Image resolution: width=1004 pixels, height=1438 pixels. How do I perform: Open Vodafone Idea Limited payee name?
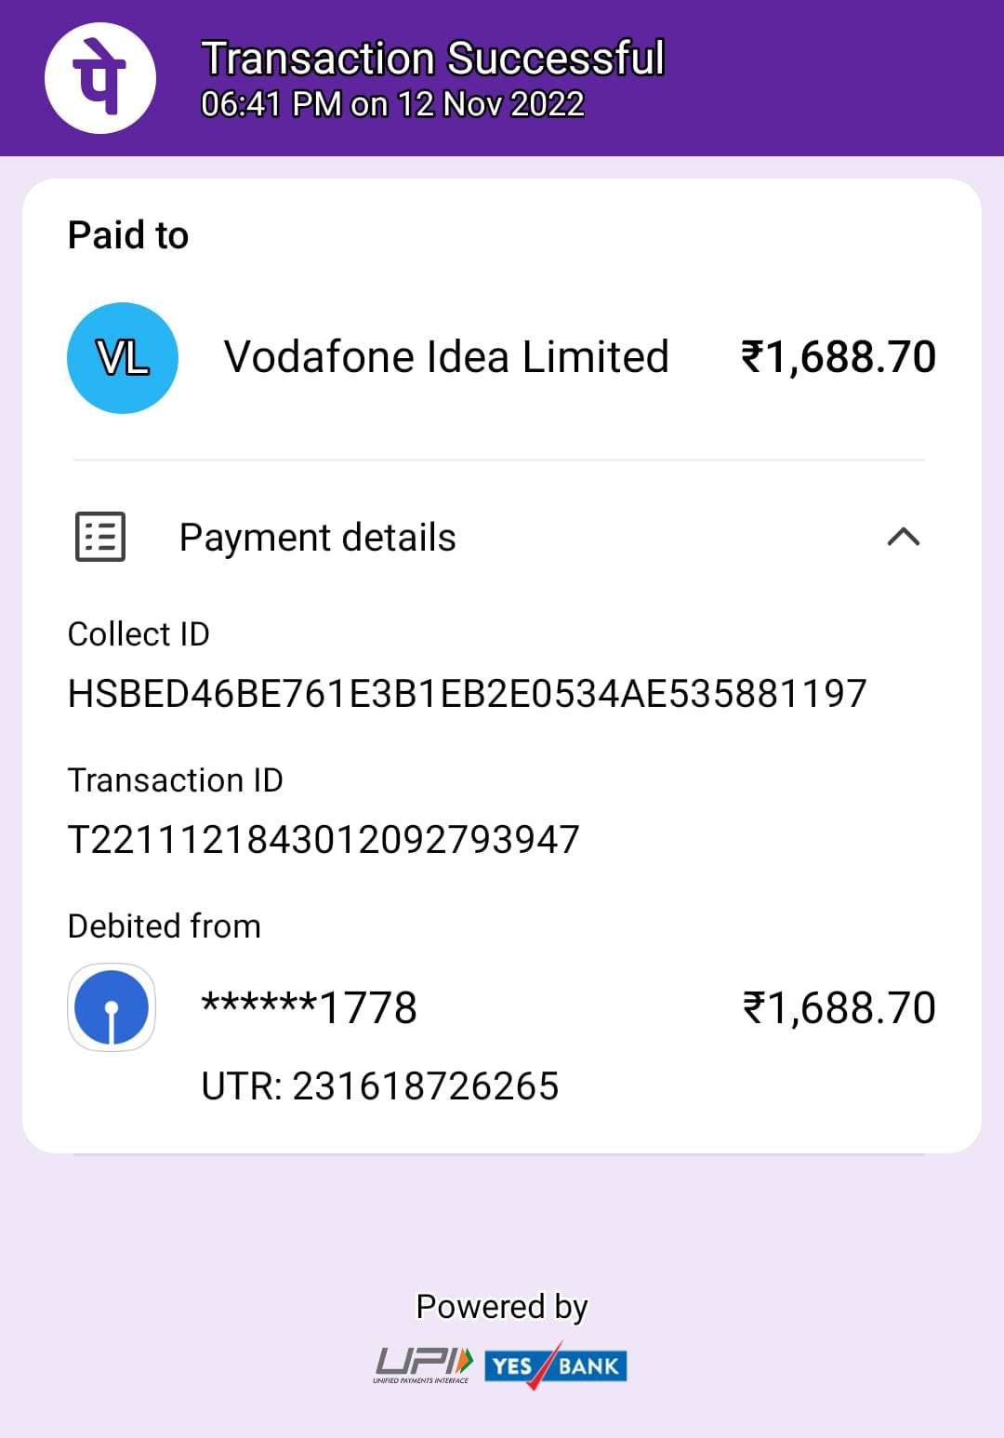pos(446,357)
